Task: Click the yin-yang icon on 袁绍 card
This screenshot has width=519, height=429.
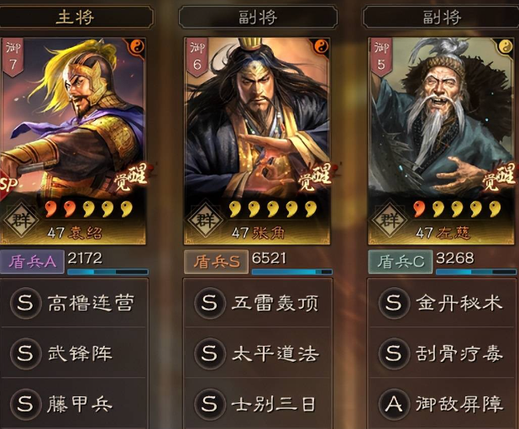Action: (x=137, y=47)
